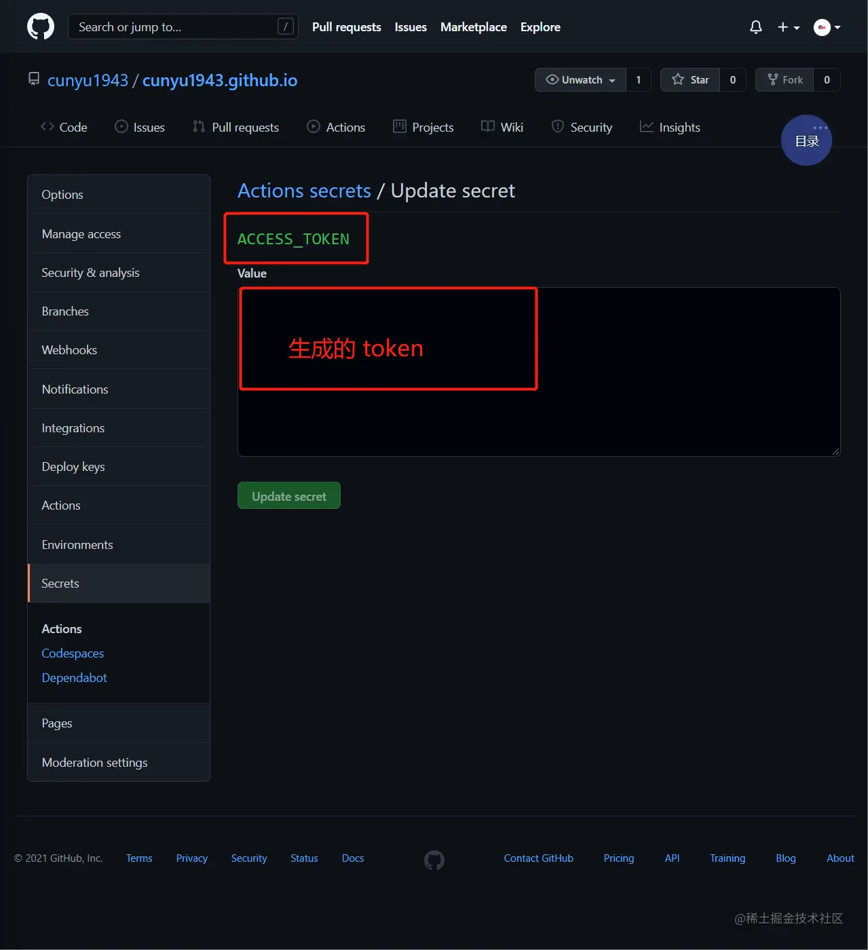Open Docs footer link

(x=353, y=858)
